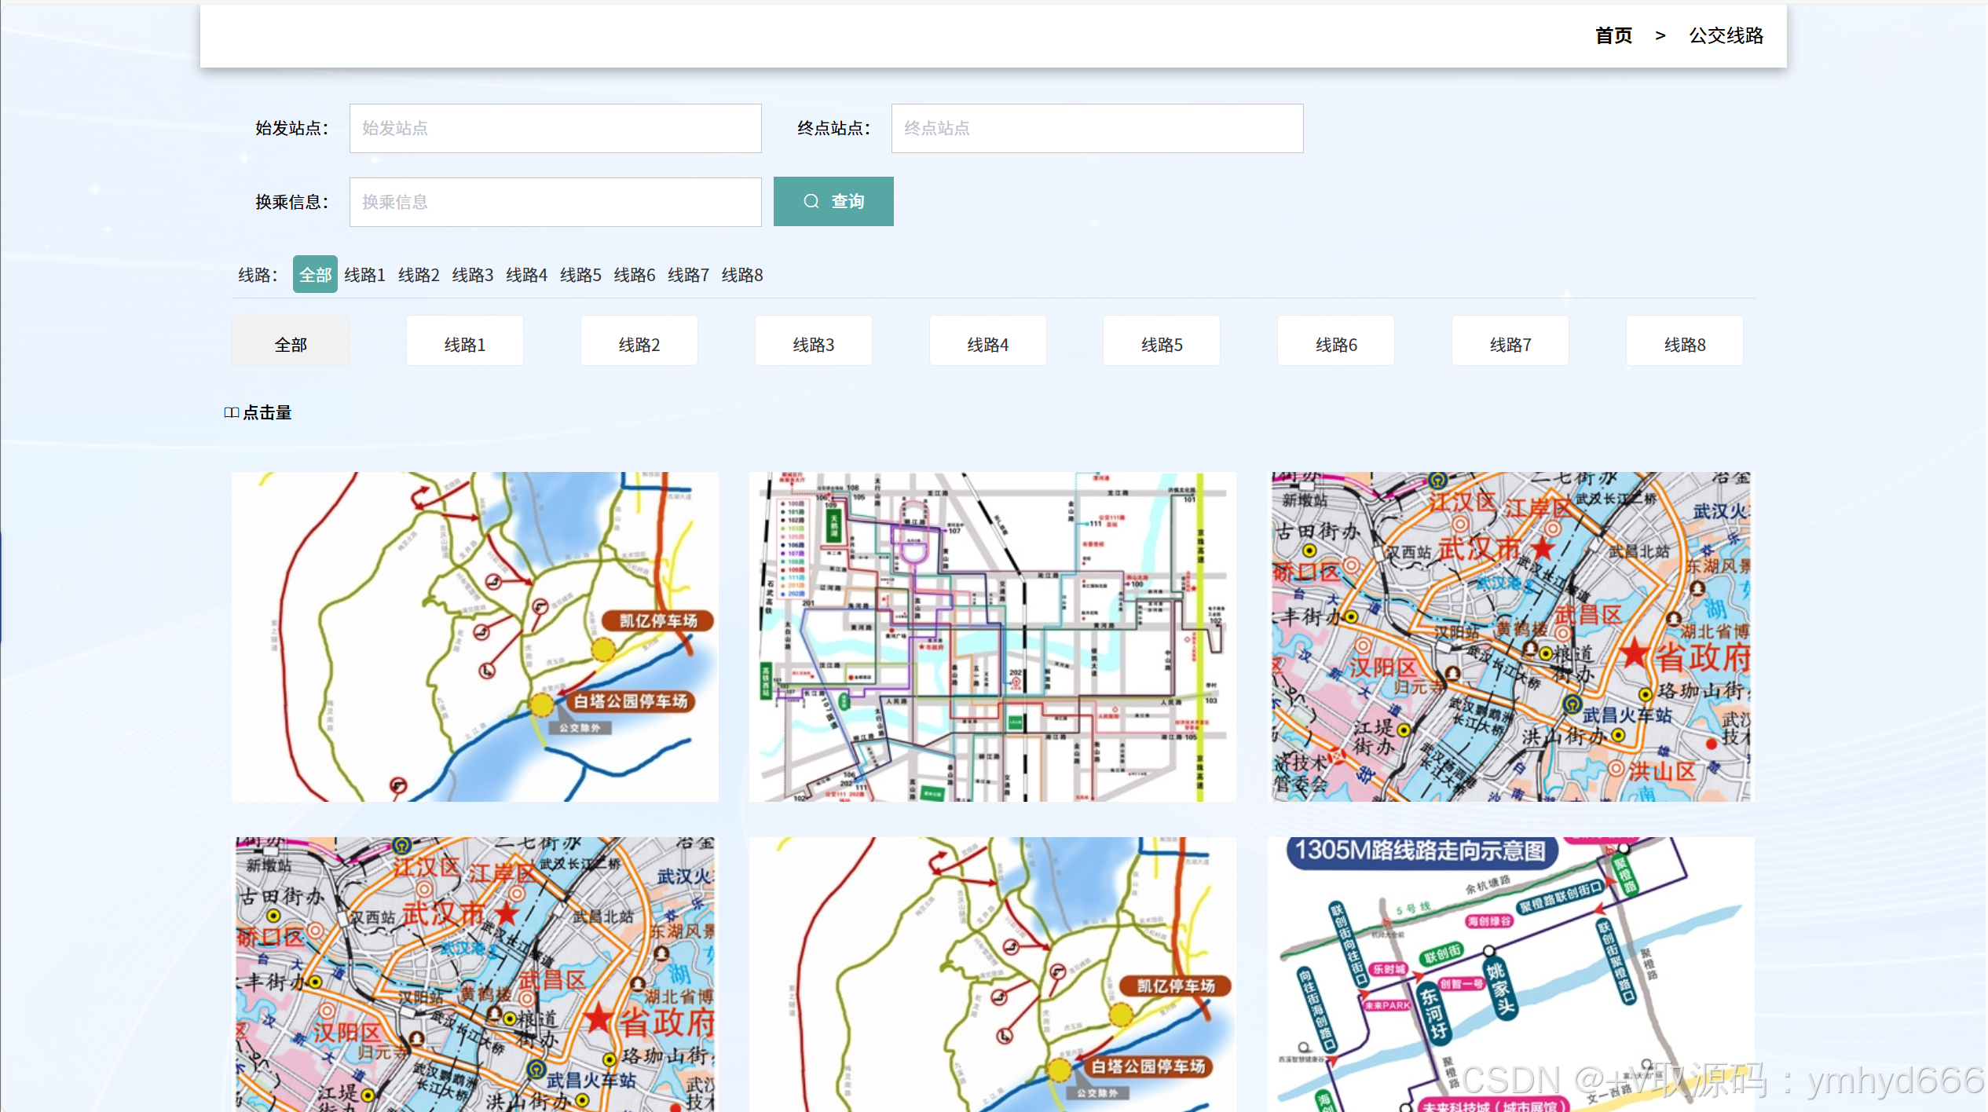This screenshot has height=1112, width=1988.
Task: Select 线路3 in the route filter row
Action: pos(472,275)
